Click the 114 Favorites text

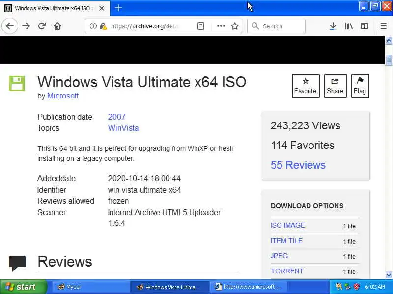(303, 145)
